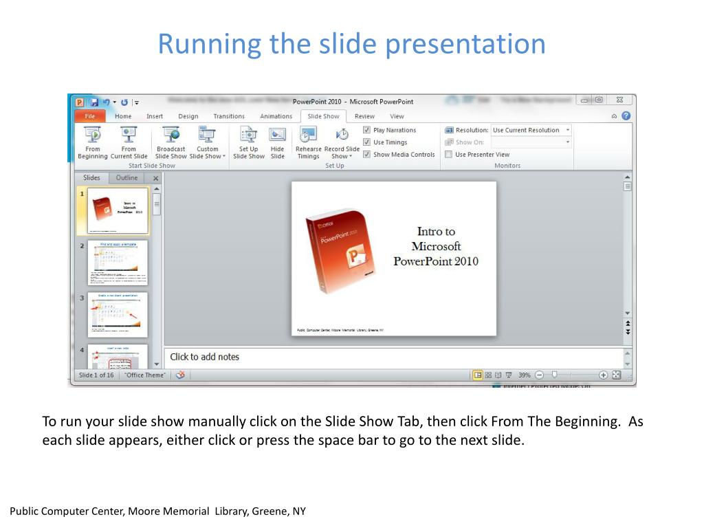Zoom in with the plus button

604,375
